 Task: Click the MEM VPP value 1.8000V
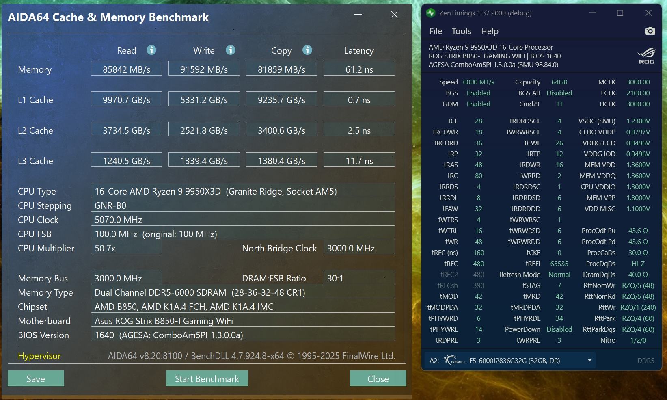638,198
